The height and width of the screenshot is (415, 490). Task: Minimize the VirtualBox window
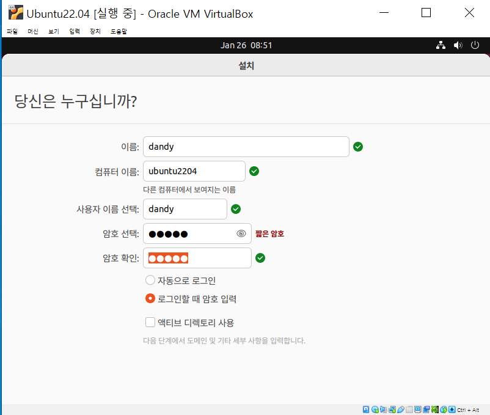point(384,12)
